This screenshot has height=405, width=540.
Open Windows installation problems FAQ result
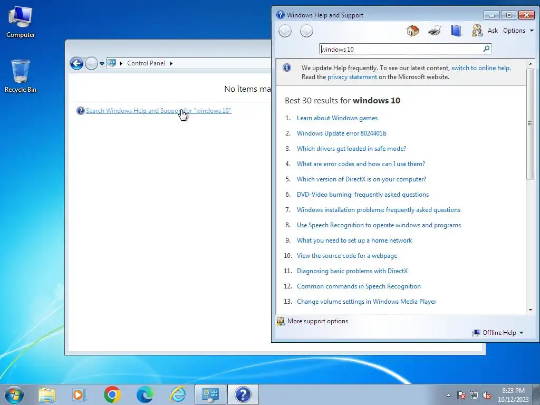pos(379,210)
